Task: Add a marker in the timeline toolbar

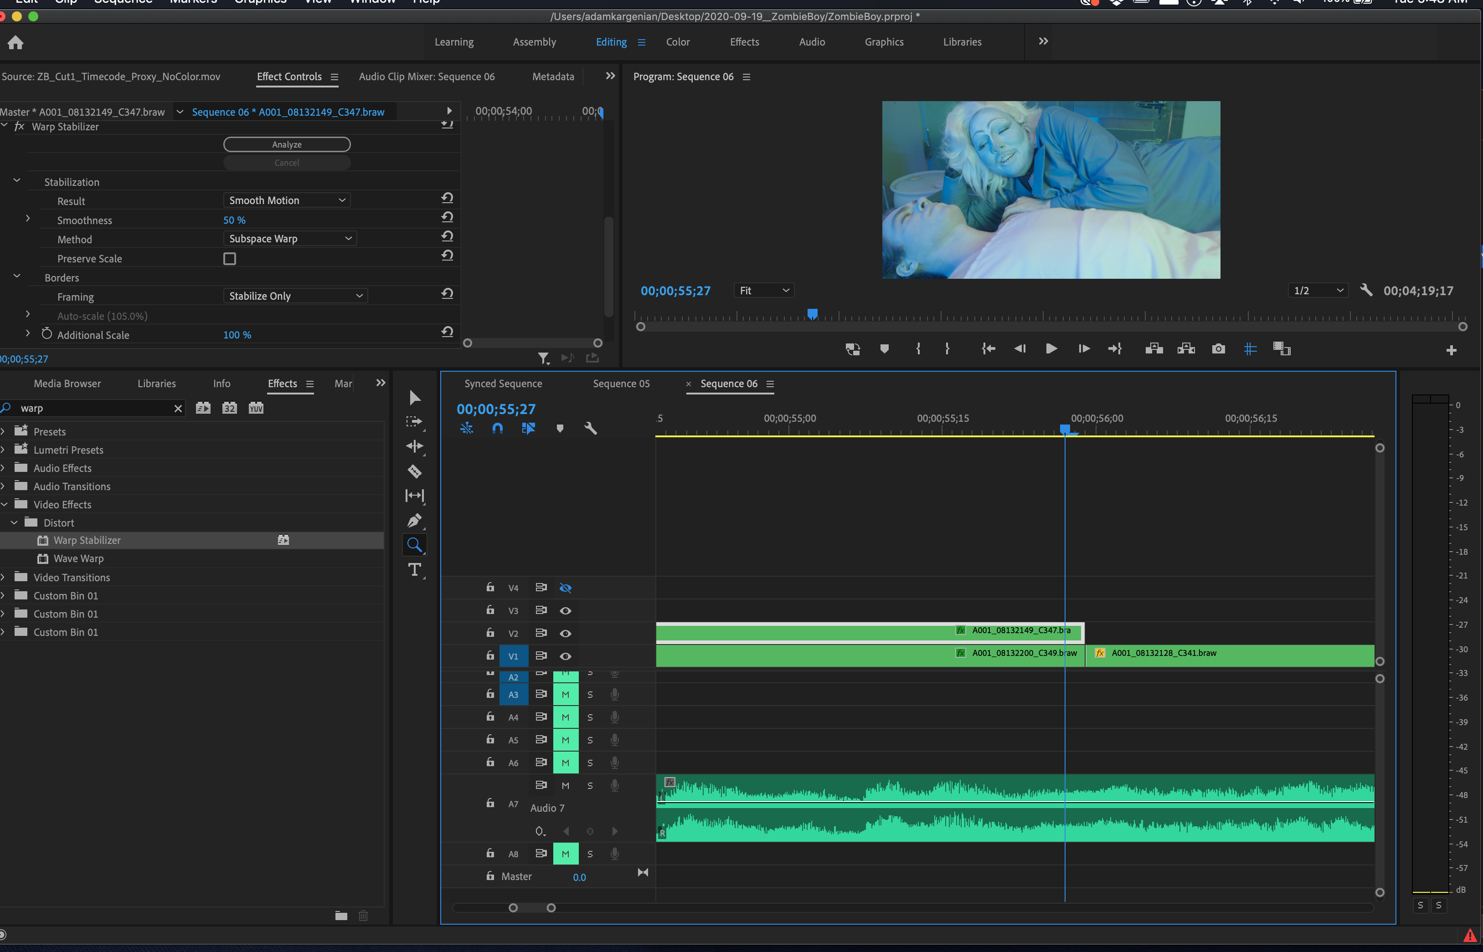Action: click(560, 428)
